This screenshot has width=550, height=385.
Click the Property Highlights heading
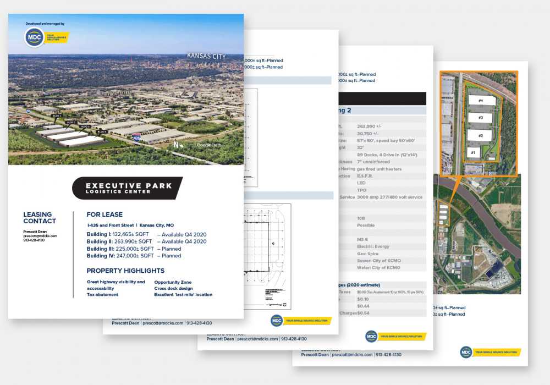125,271
